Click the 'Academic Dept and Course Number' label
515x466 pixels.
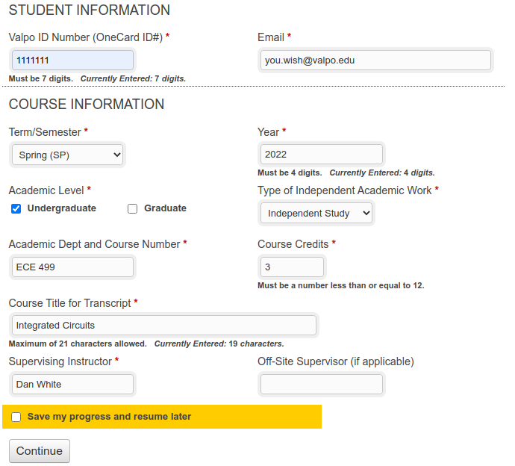(94, 244)
